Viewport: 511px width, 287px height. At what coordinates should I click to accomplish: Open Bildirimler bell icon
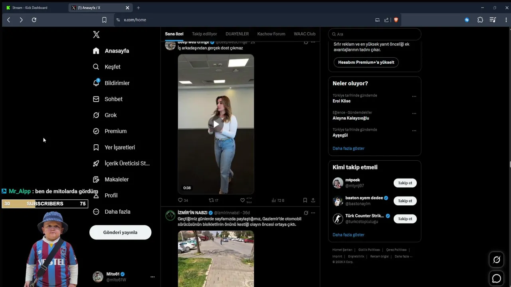[96, 83]
